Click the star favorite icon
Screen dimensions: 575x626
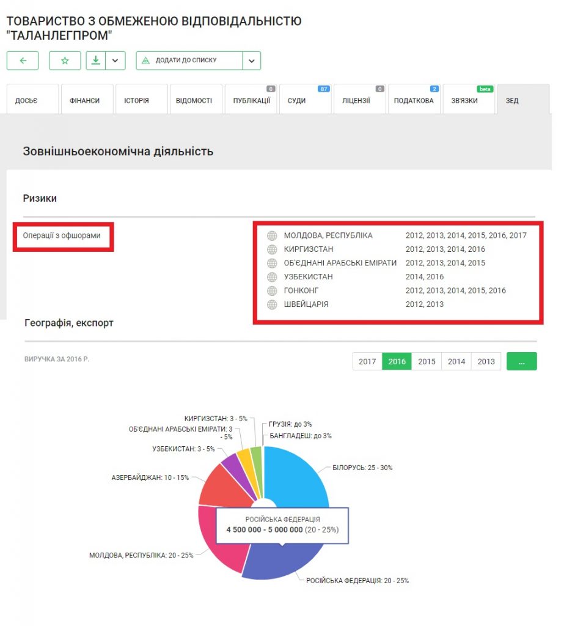coord(65,61)
